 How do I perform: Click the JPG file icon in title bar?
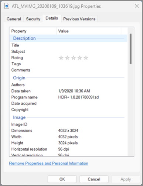7,6
